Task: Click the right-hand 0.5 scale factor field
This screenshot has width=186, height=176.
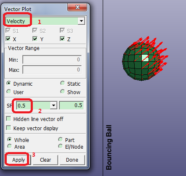Action: (x=72, y=105)
